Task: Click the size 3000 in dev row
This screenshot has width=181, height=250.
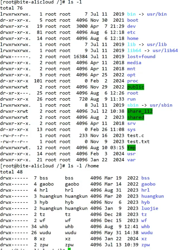Action: 82,26
